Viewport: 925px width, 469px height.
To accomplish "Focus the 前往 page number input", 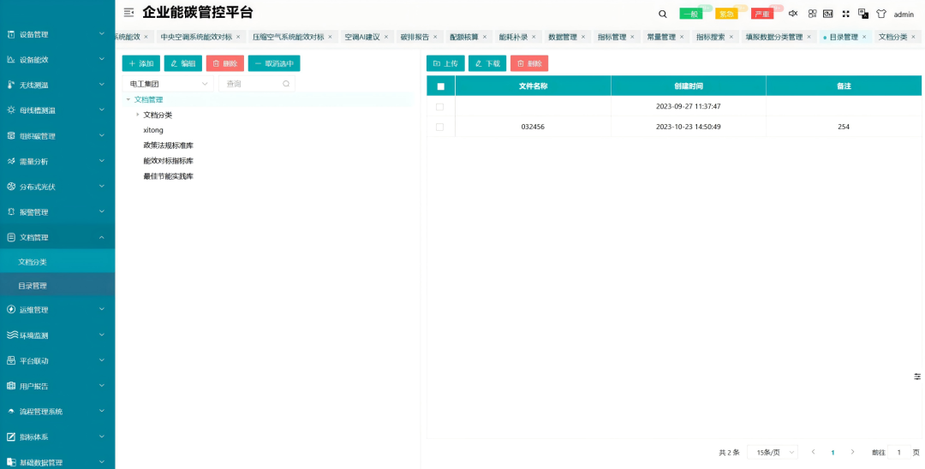I will [x=899, y=452].
